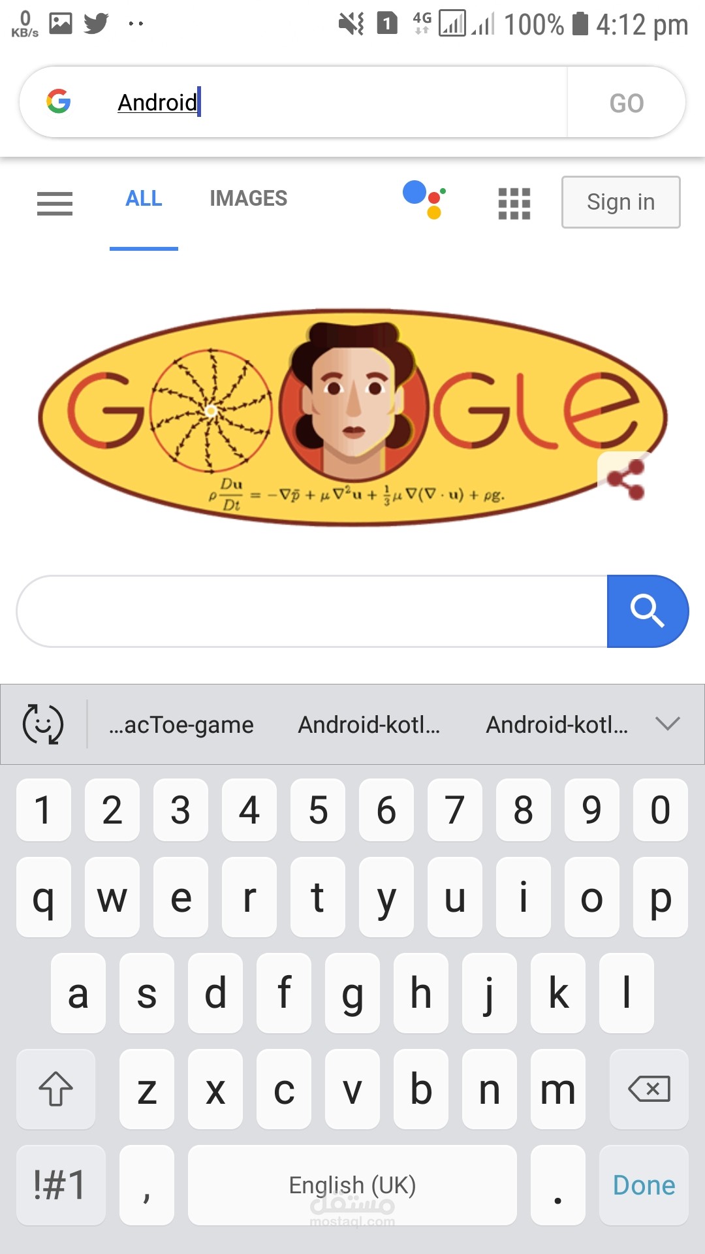Image resolution: width=705 pixels, height=1254 pixels.
Task: Tap the keyboard emoji smiley icon
Action: pos(43,724)
